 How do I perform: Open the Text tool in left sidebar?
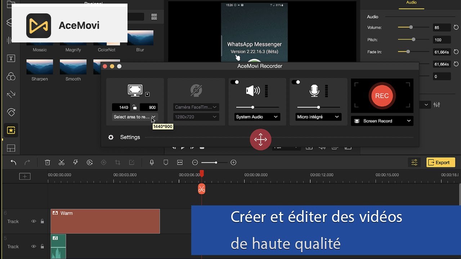coord(11,59)
